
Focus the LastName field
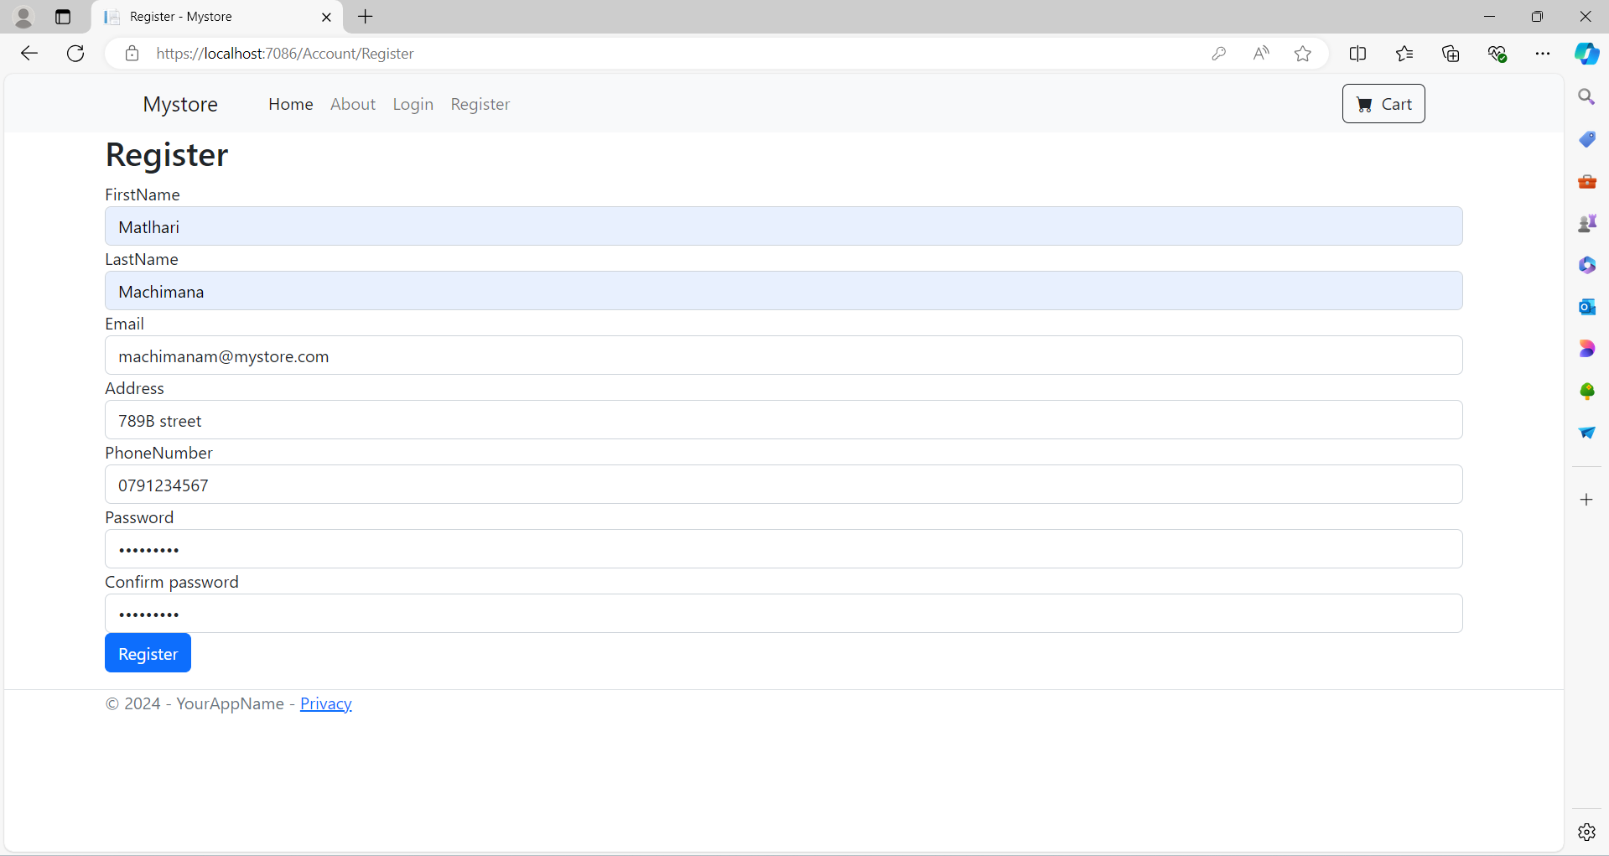click(x=784, y=291)
